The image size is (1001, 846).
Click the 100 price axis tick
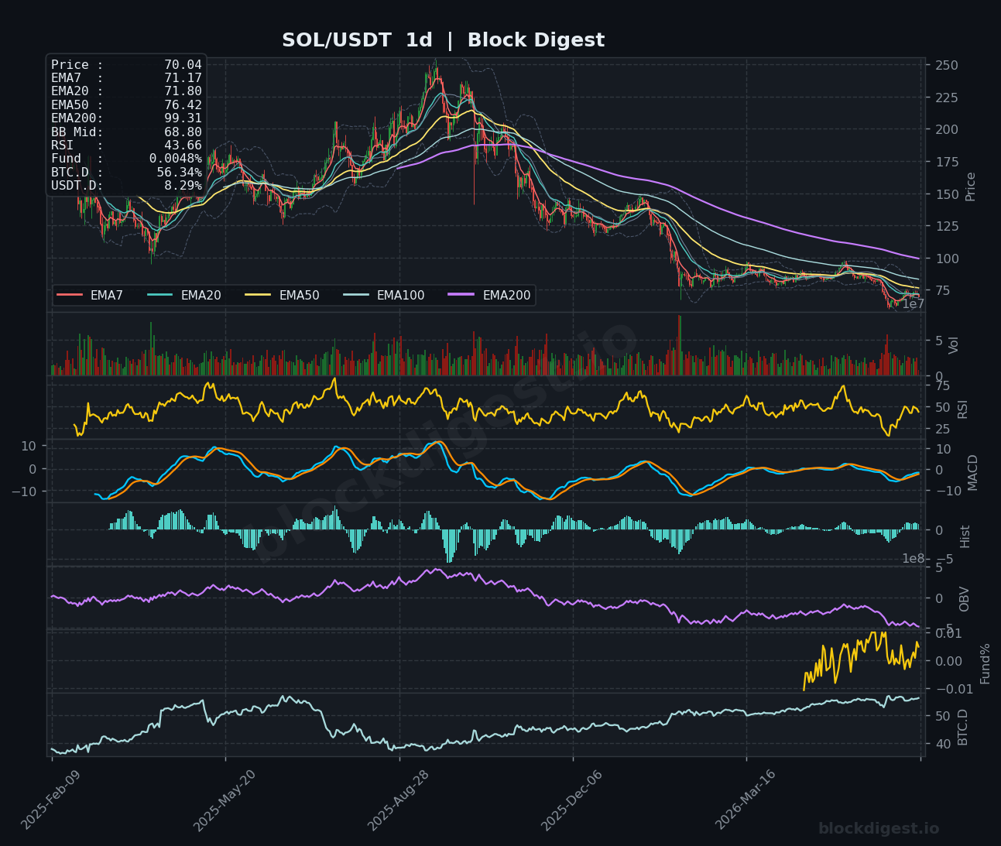point(947,259)
